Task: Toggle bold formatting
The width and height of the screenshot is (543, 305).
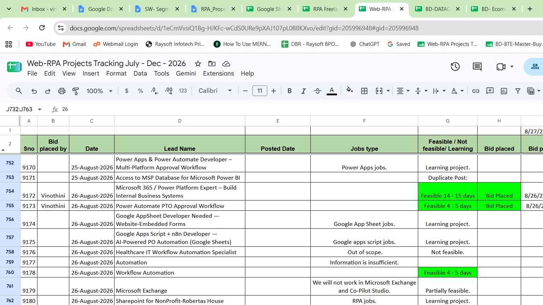Action: point(290,91)
